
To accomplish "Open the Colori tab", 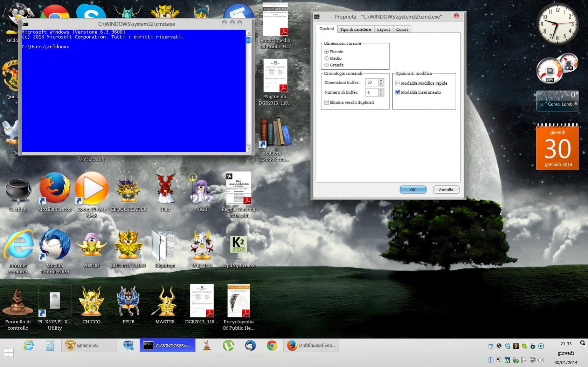I will (402, 29).
